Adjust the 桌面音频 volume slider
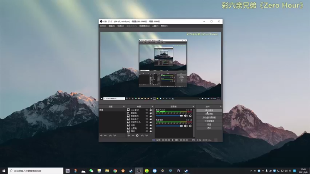This screenshot has width=310, height=174. pos(169,126)
